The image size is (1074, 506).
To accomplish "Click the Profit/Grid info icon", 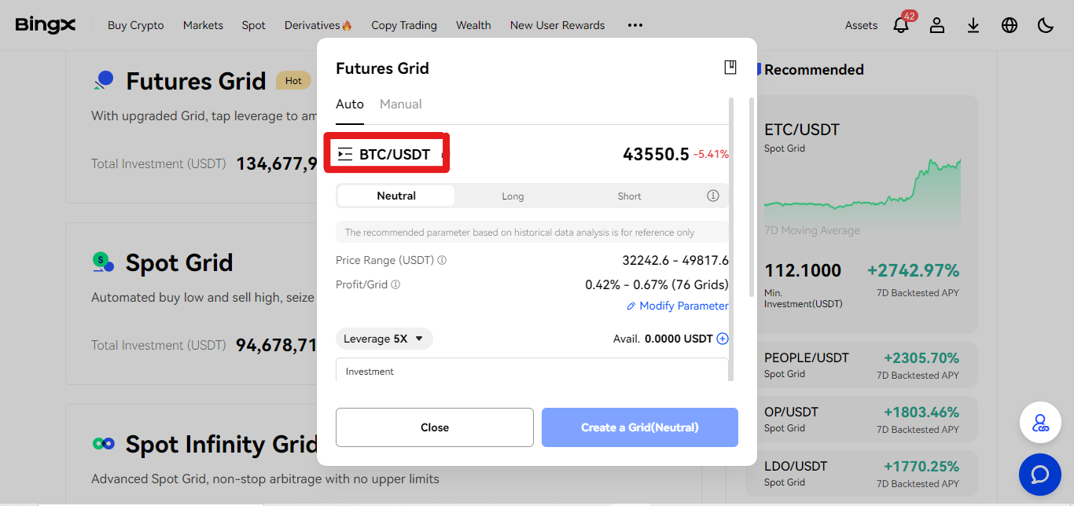I will (x=395, y=284).
